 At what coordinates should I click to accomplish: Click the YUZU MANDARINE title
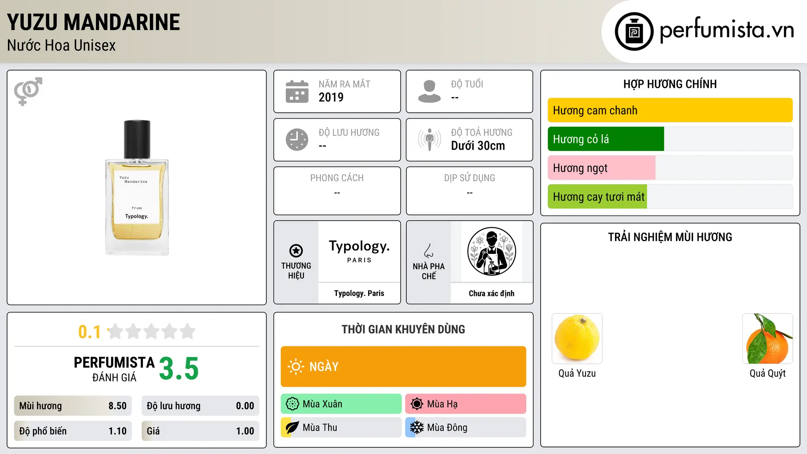(93, 22)
